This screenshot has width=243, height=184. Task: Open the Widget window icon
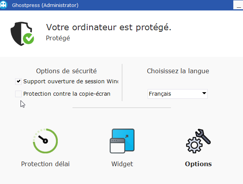pos(122,142)
